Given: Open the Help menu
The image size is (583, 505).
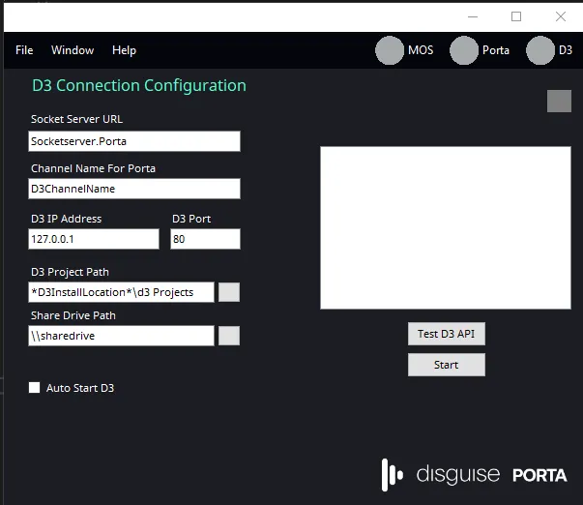Looking at the screenshot, I should pyautogui.click(x=124, y=50).
